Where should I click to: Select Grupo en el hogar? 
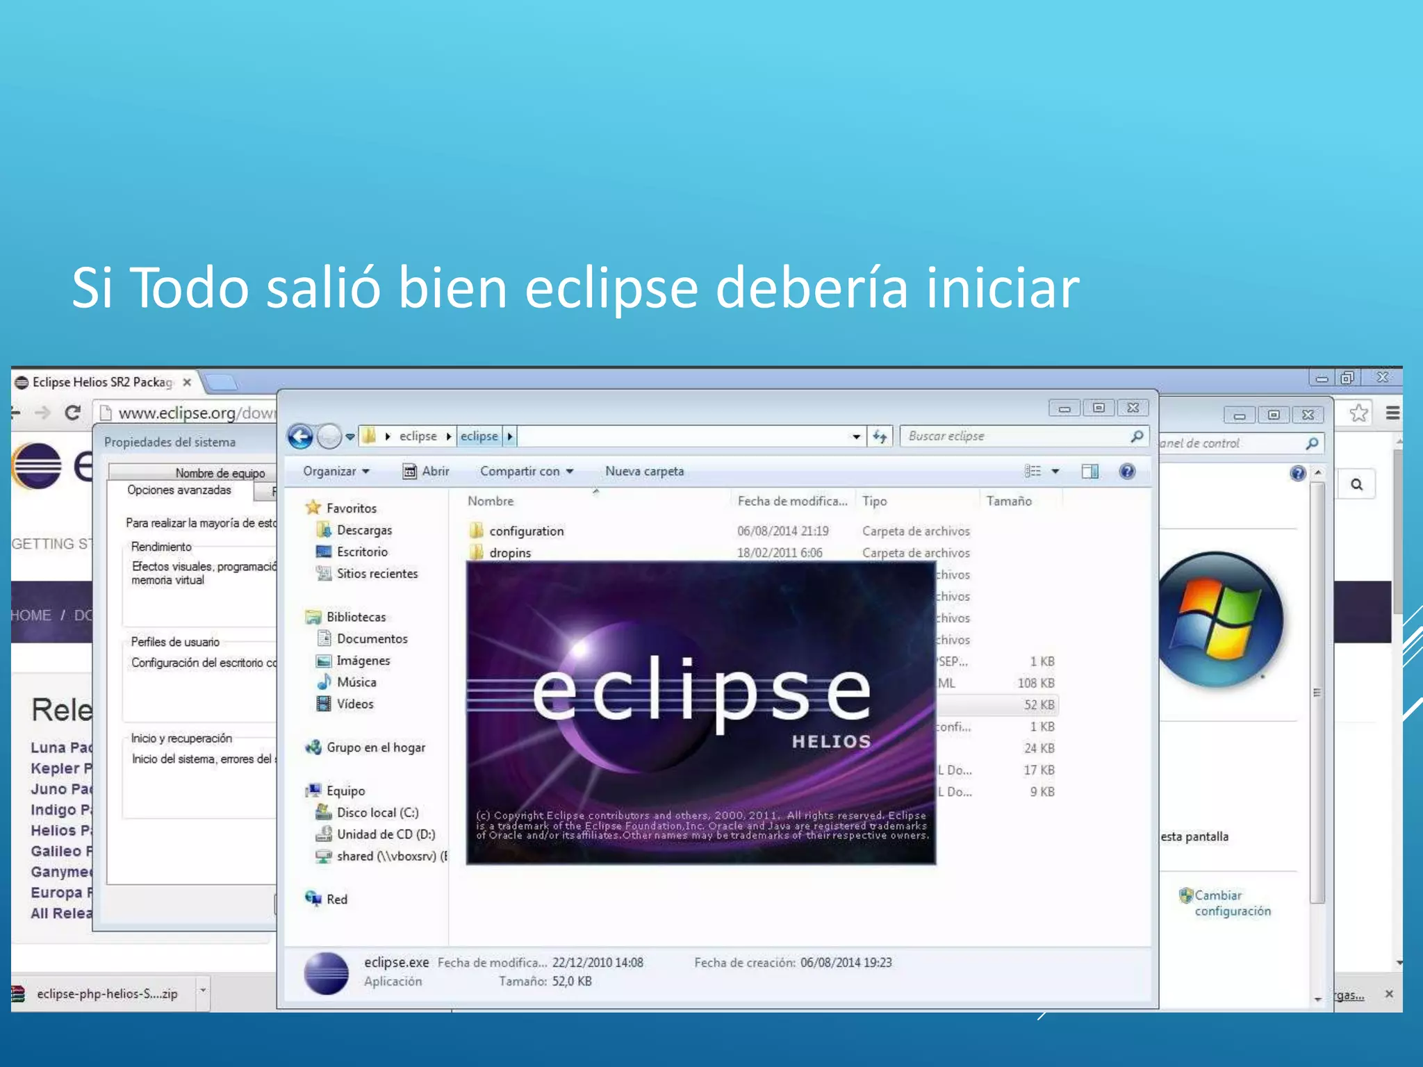pos(366,747)
